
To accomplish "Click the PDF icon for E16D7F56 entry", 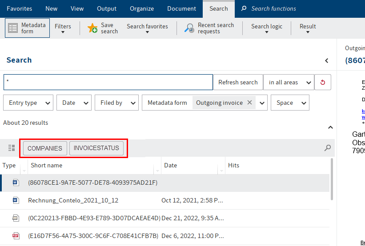I will 16,236.
